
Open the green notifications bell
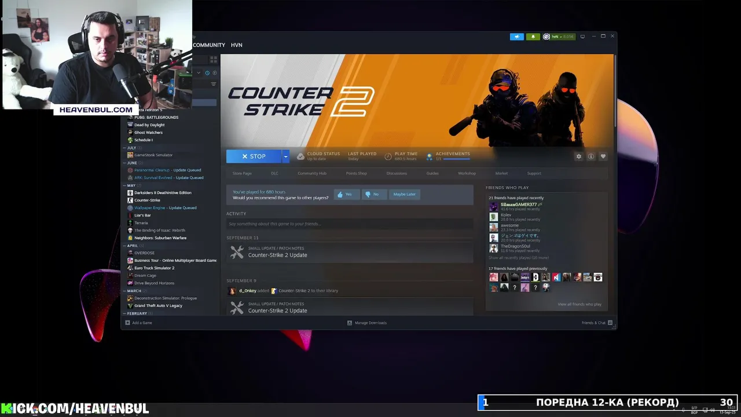pos(533,36)
